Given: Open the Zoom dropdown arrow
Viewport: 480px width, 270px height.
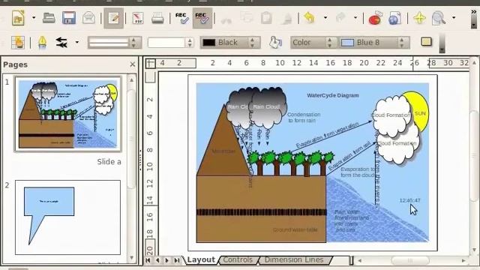Looking at the screenshot, I should point(454,18).
